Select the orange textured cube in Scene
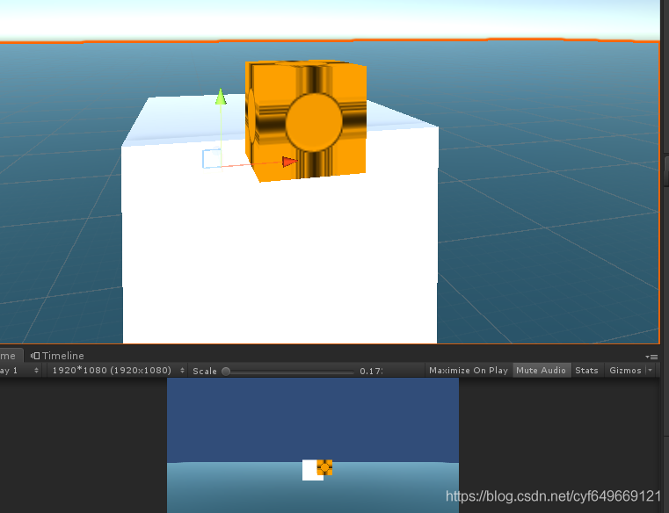The image size is (669, 513). coord(306,120)
